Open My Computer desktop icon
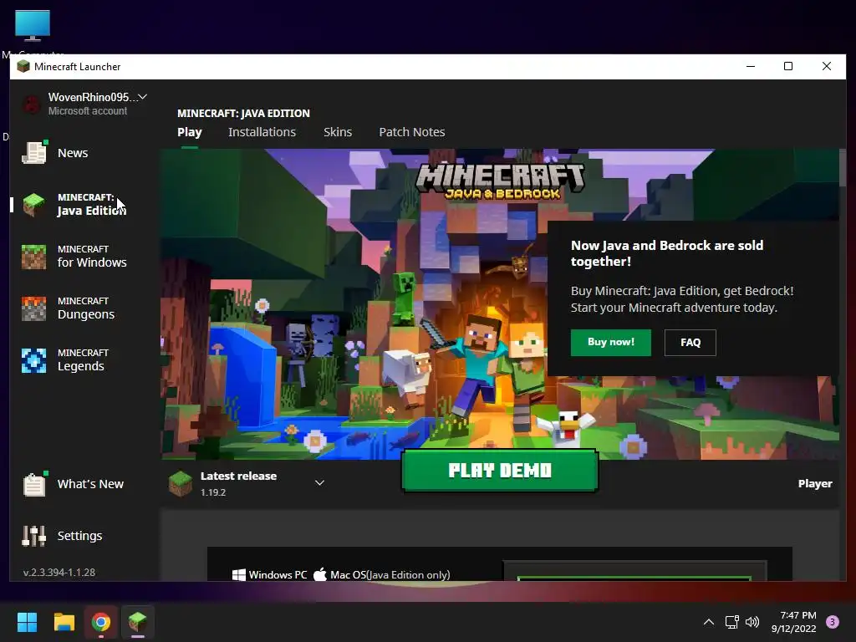Viewport: 856px width, 642px height. click(33, 25)
